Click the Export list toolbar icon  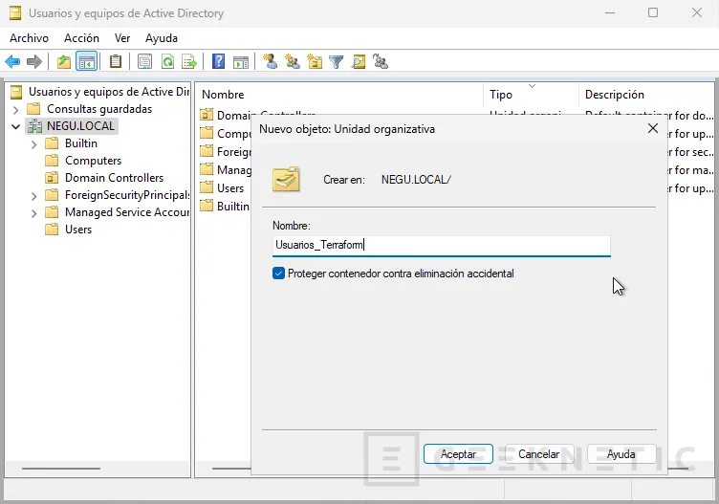[x=189, y=61]
